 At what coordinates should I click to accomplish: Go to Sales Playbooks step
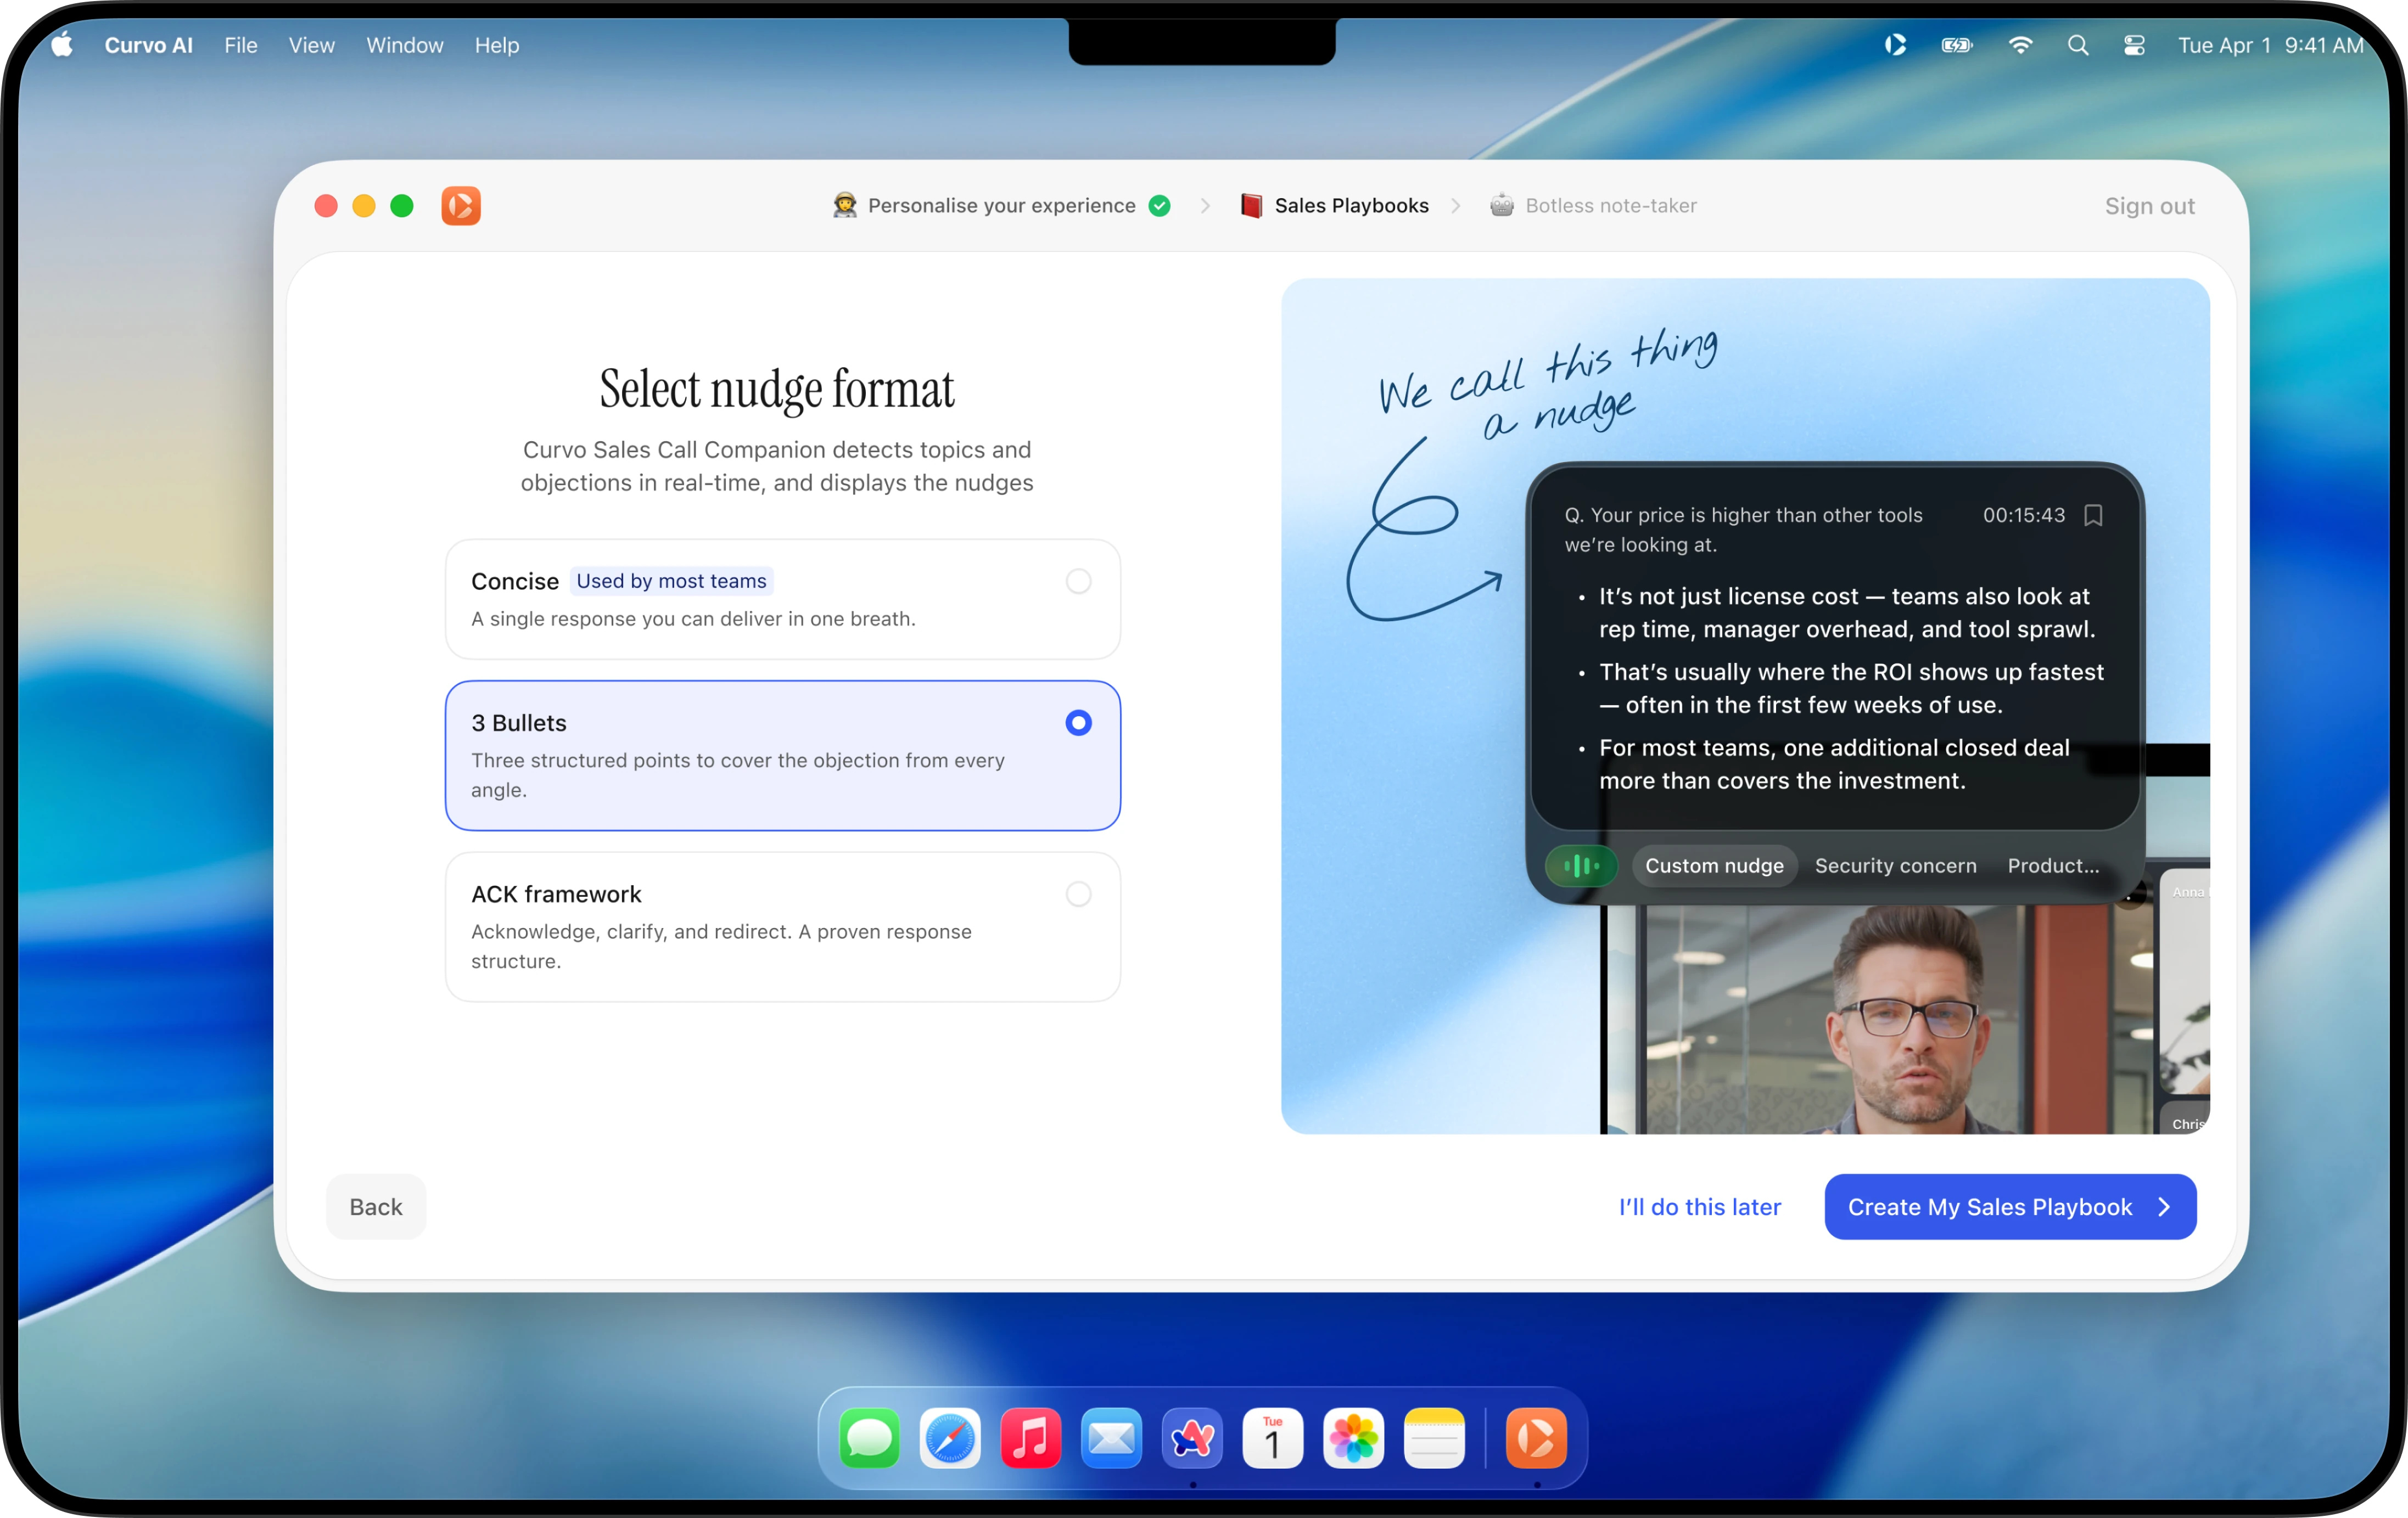1334,206
